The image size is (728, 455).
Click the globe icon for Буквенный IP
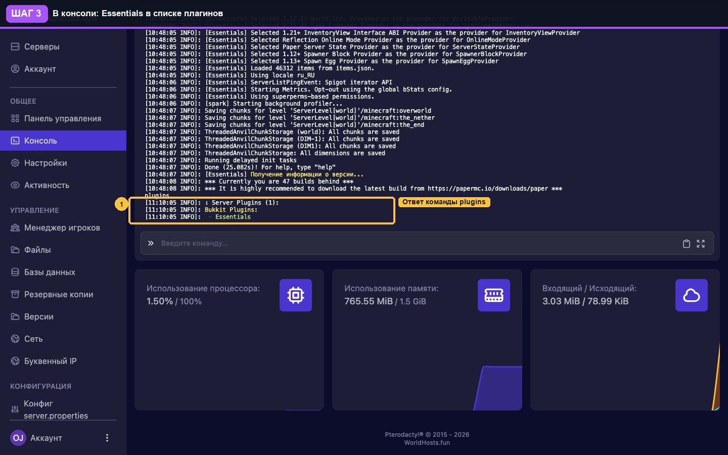click(15, 361)
